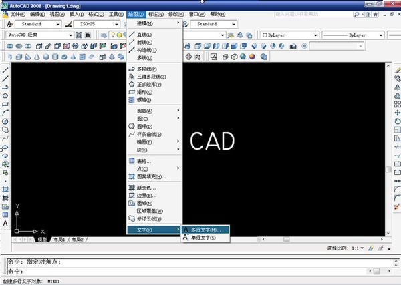
Task: Choose 多行文字(M)... from the text submenu
Action: 205,230
